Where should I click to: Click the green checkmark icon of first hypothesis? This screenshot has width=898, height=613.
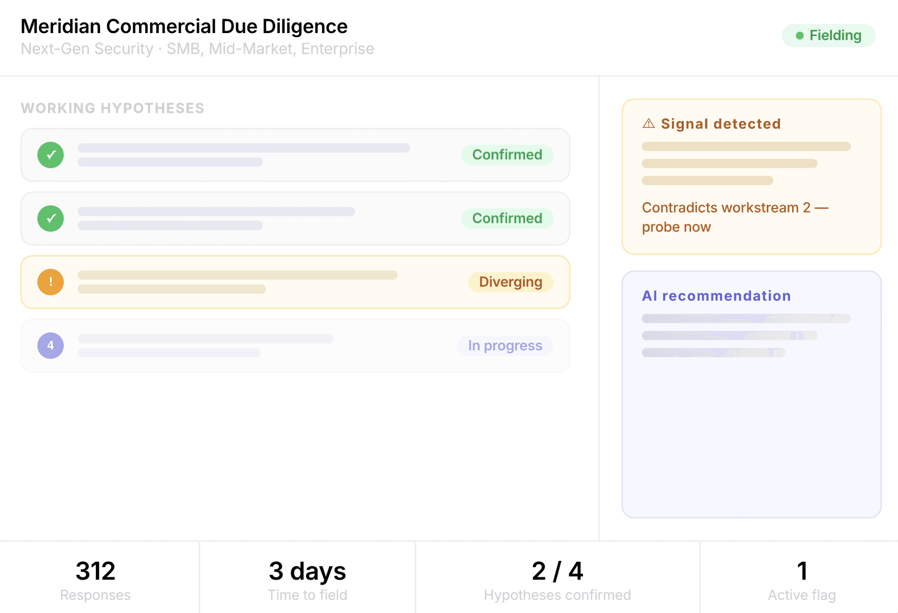tap(50, 155)
